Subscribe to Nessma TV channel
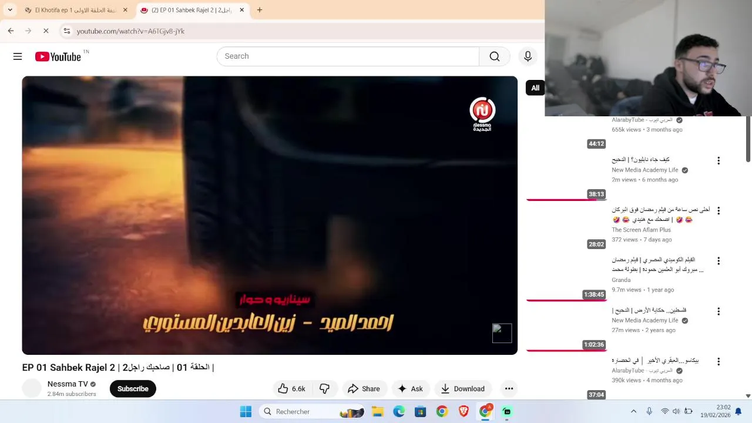 (x=133, y=388)
